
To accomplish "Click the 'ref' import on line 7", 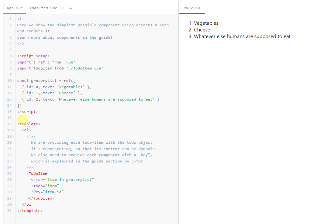I will pyautogui.click(x=42, y=62).
